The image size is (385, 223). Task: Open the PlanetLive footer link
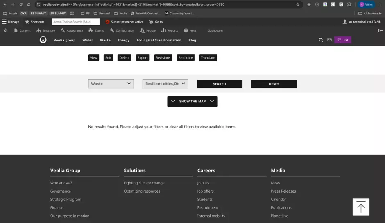[279, 216]
